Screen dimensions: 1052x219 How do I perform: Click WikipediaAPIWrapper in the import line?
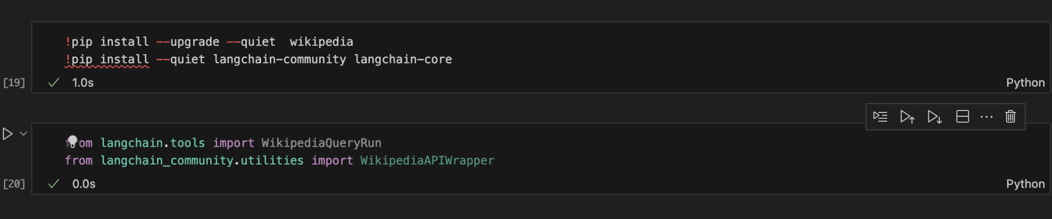pos(427,161)
